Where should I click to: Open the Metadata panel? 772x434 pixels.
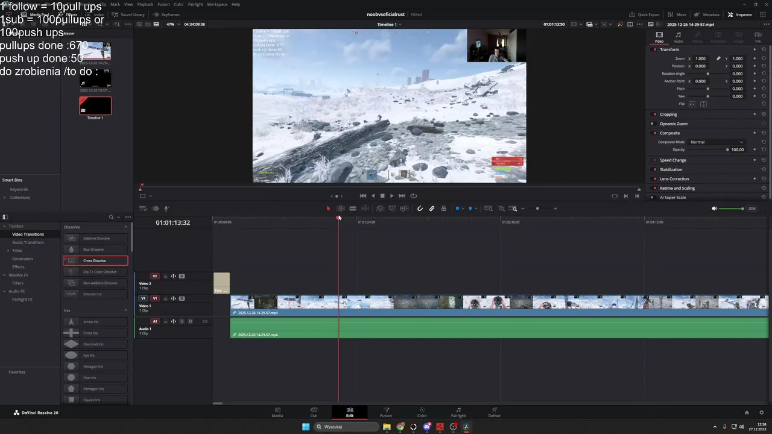coord(706,14)
